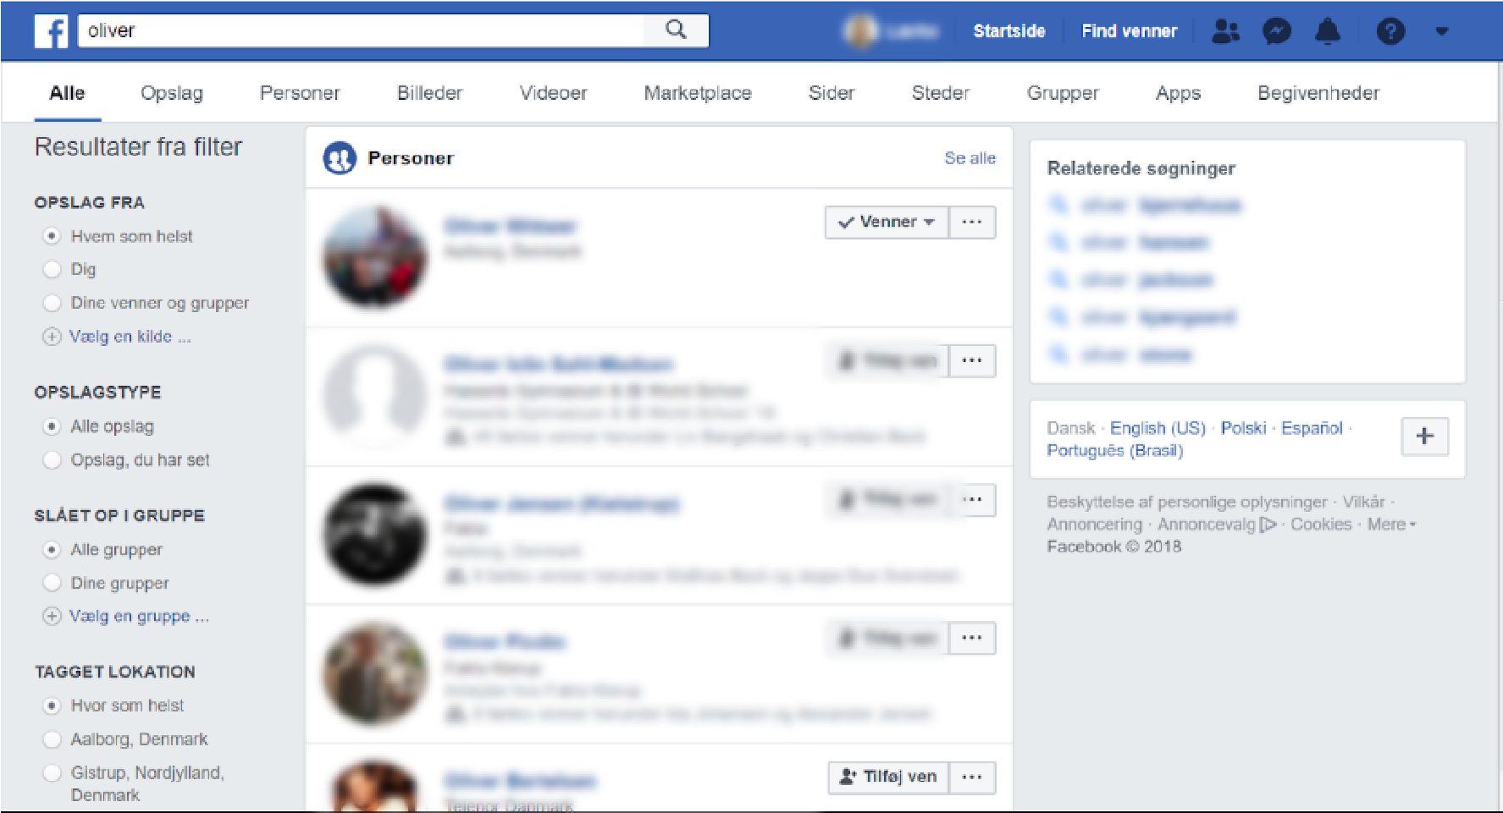Select Dine grupper radio button
Viewport: 1503px width, 813px height.
click(52, 583)
